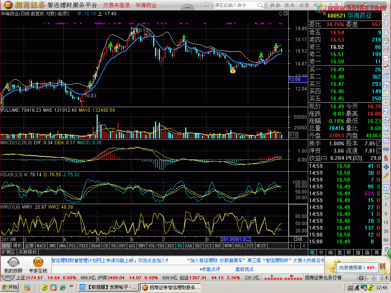Click the 交易未登录 login link

(117, 5)
